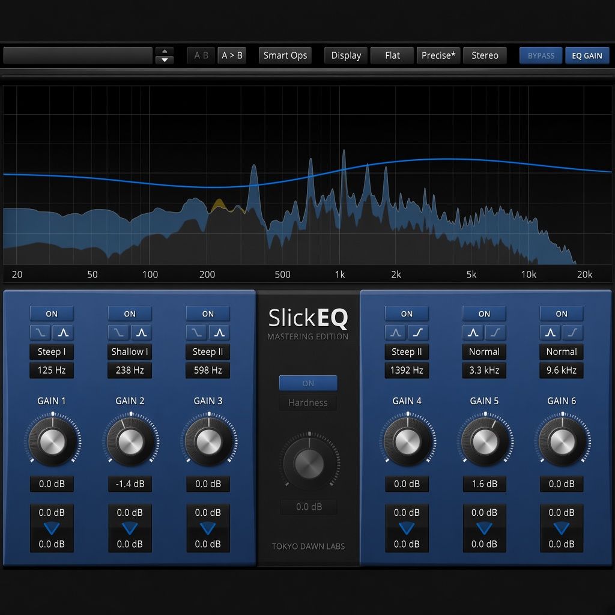Screen dimensions: 615x615
Task: Click blue triangle meter under Gain 3
Action: click(208, 529)
